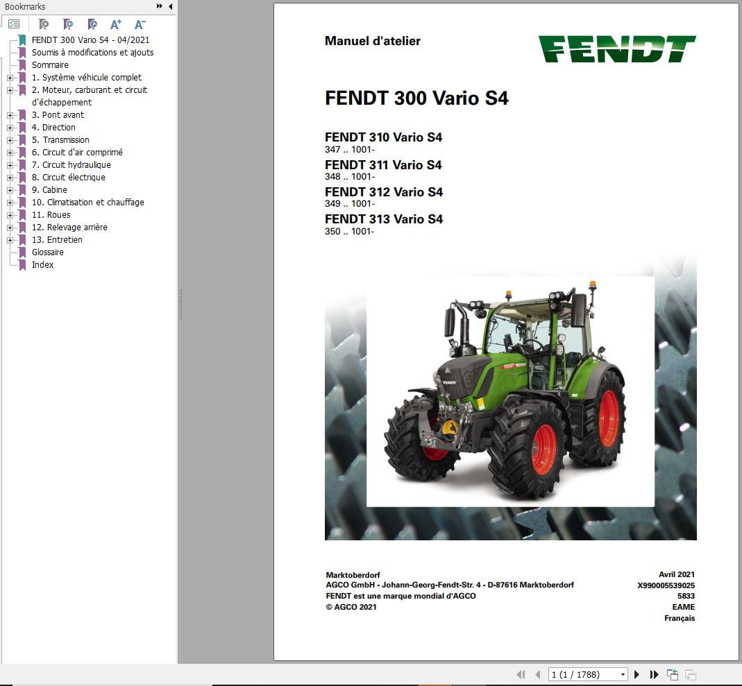Image resolution: width=742 pixels, height=686 pixels.
Task: Open bookmark Soumis à modifications et ajouts
Action: point(93,53)
